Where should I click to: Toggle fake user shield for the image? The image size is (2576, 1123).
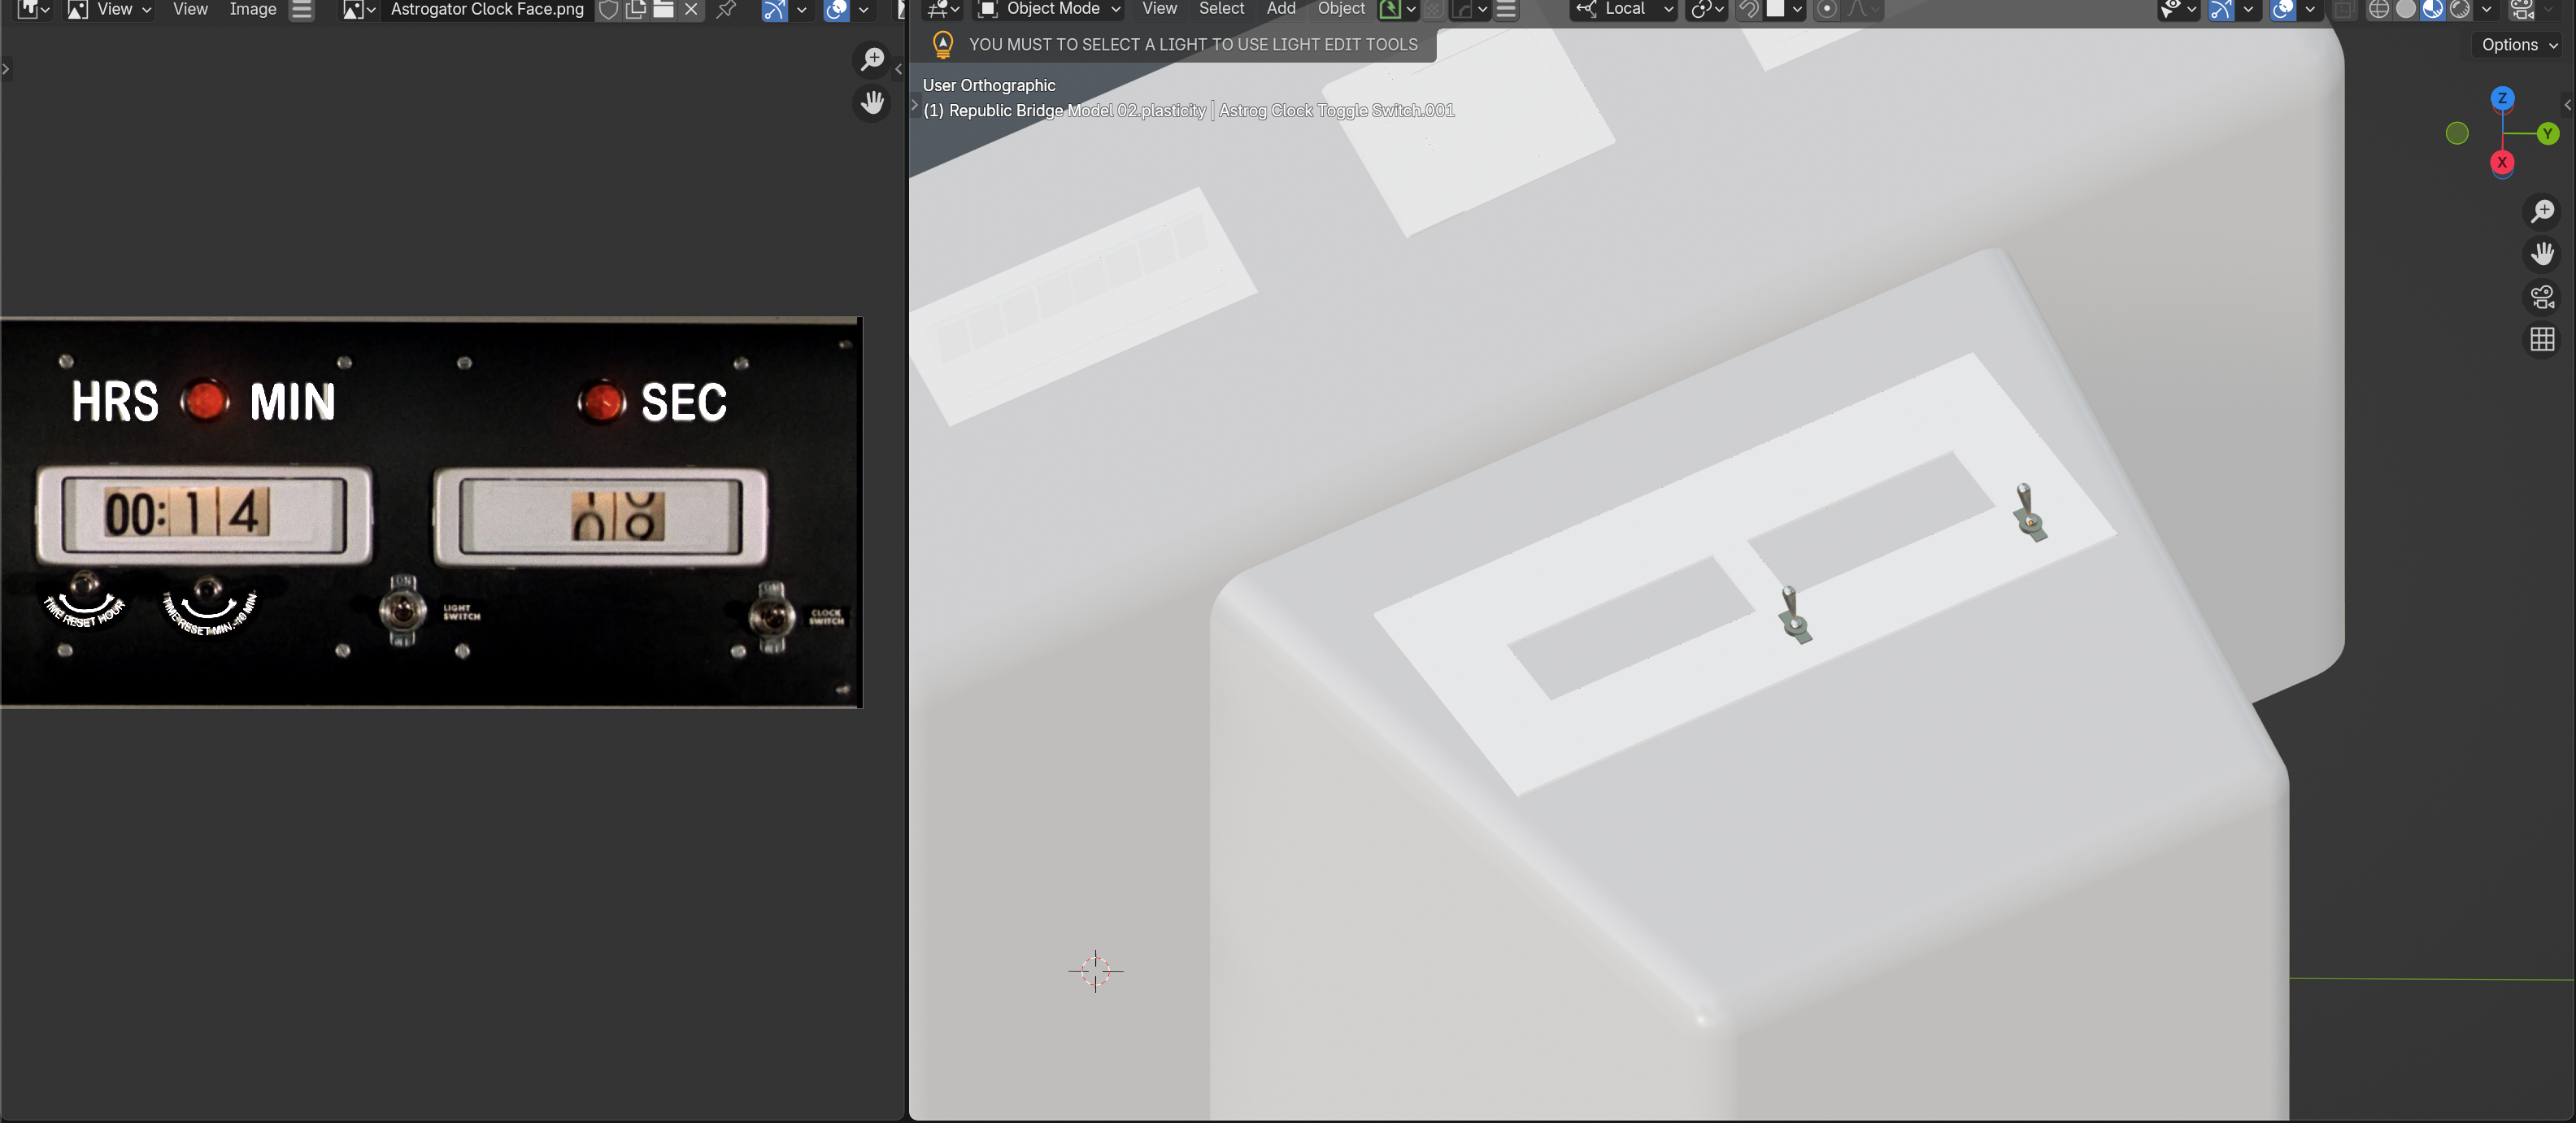(608, 9)
